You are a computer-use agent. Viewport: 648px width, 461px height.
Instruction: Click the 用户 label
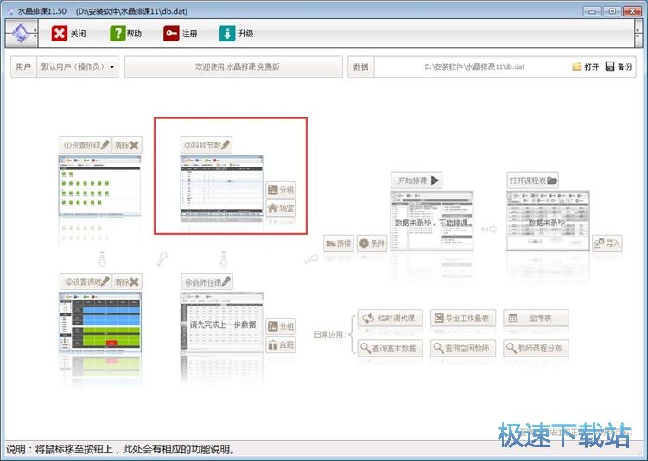(x=23, y=66)
